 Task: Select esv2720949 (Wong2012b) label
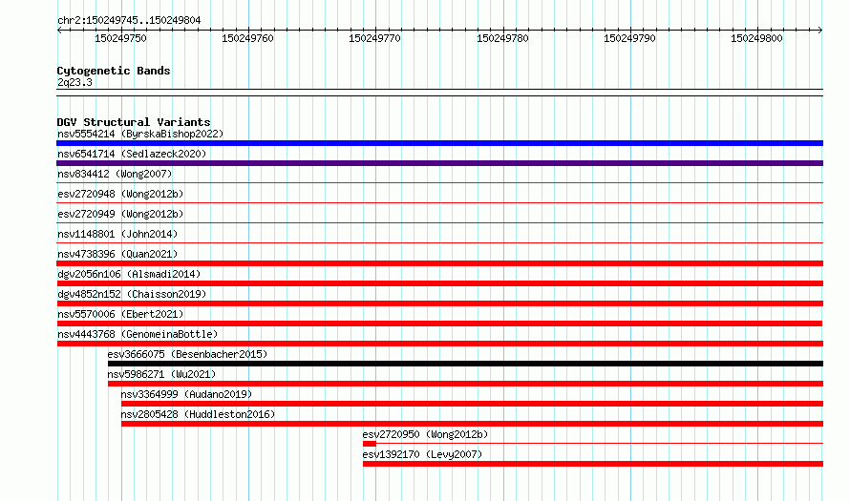click(120, 214)
